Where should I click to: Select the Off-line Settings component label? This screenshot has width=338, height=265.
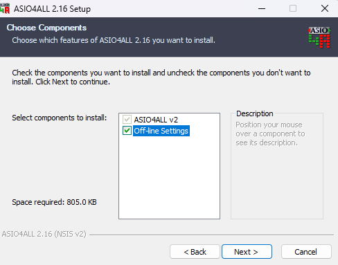coord(161,131)
